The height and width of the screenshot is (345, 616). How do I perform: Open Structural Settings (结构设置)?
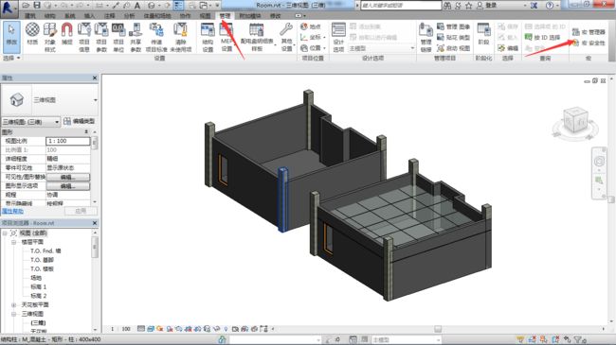pyautogui.click(x=208, y=37)
